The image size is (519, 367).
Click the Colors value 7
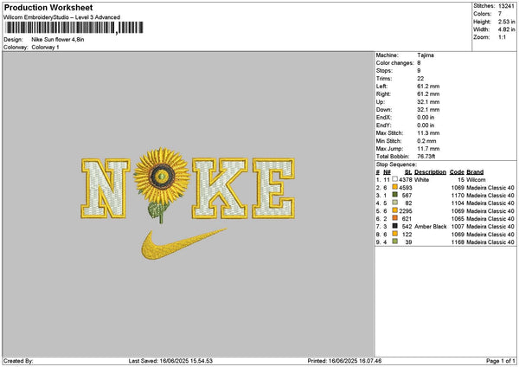pos(500,14)
